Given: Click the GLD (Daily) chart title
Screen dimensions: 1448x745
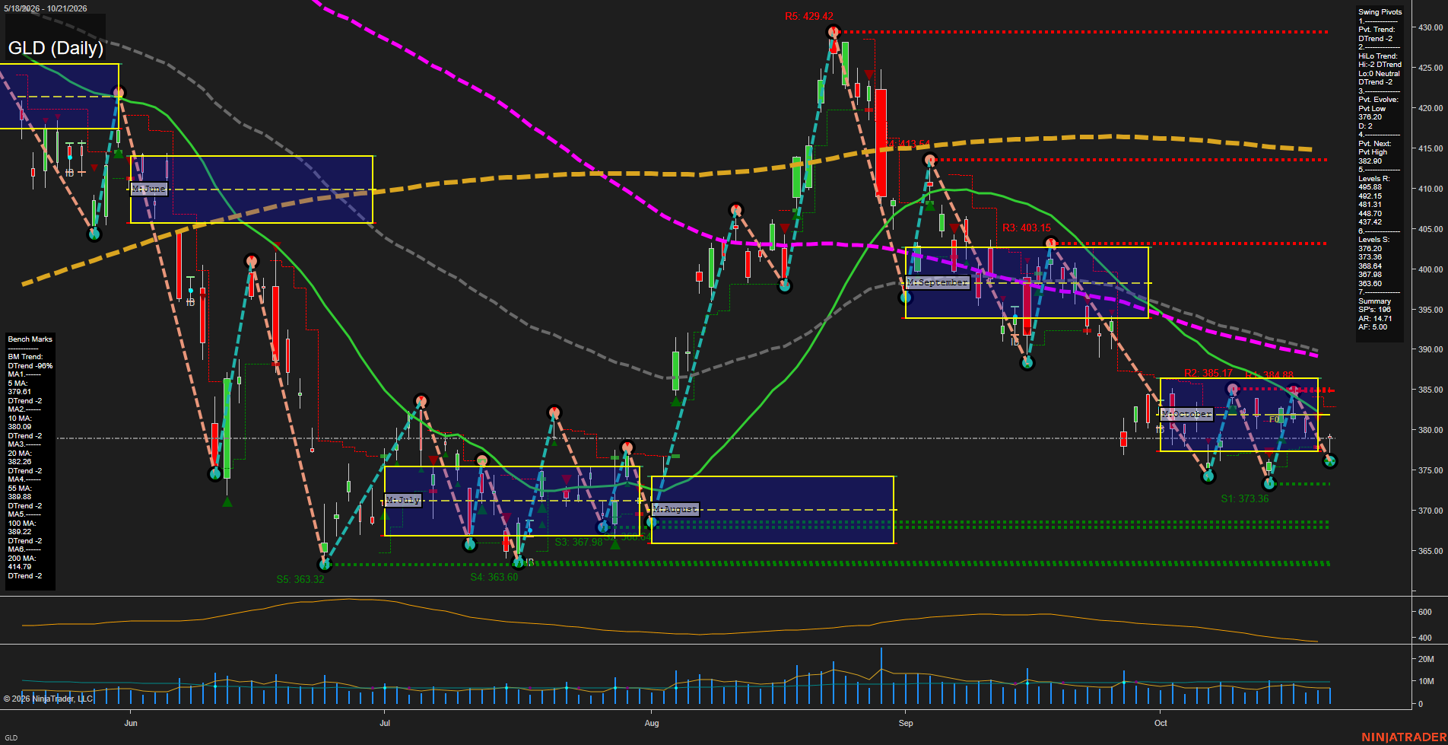Looking at the screenshot, I should pyautogui.click(x=56, y=48).
